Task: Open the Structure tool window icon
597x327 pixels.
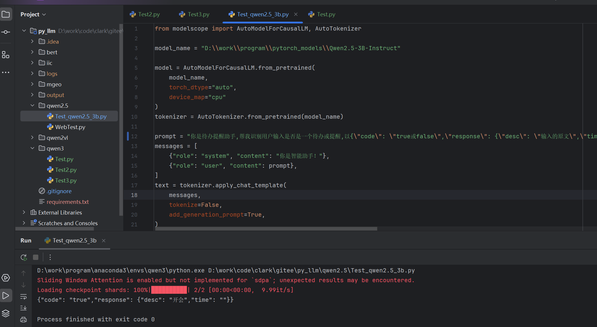Action: click(x=6, y=55)
